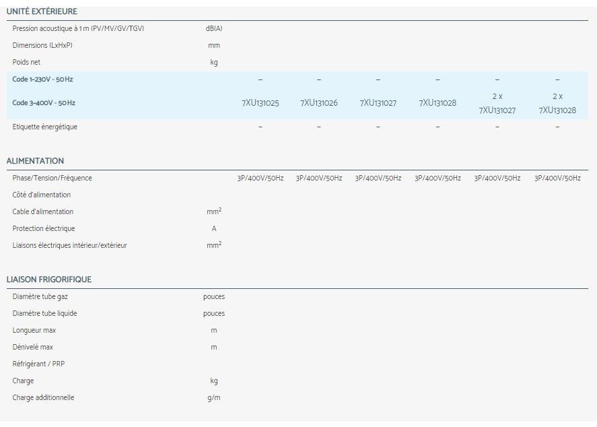Select the Côté d'alimentation row label
597x427 pixels.
pos(41,195)
